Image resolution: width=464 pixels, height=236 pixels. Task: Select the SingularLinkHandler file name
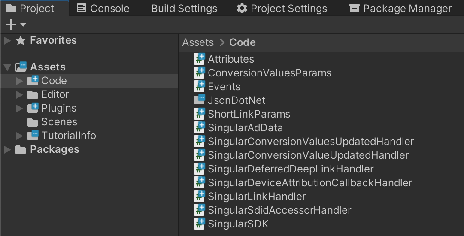coord(257,197)
